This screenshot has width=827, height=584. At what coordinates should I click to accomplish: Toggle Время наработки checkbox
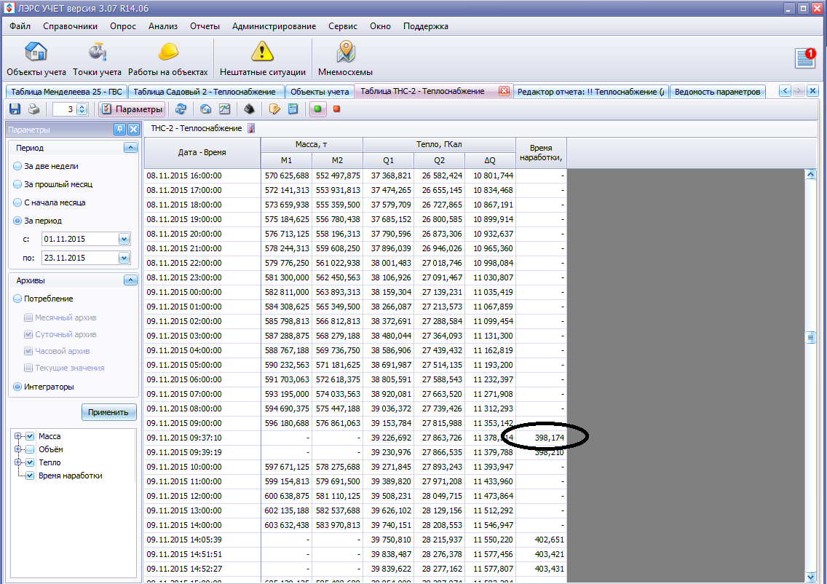[x=30, y=476]
